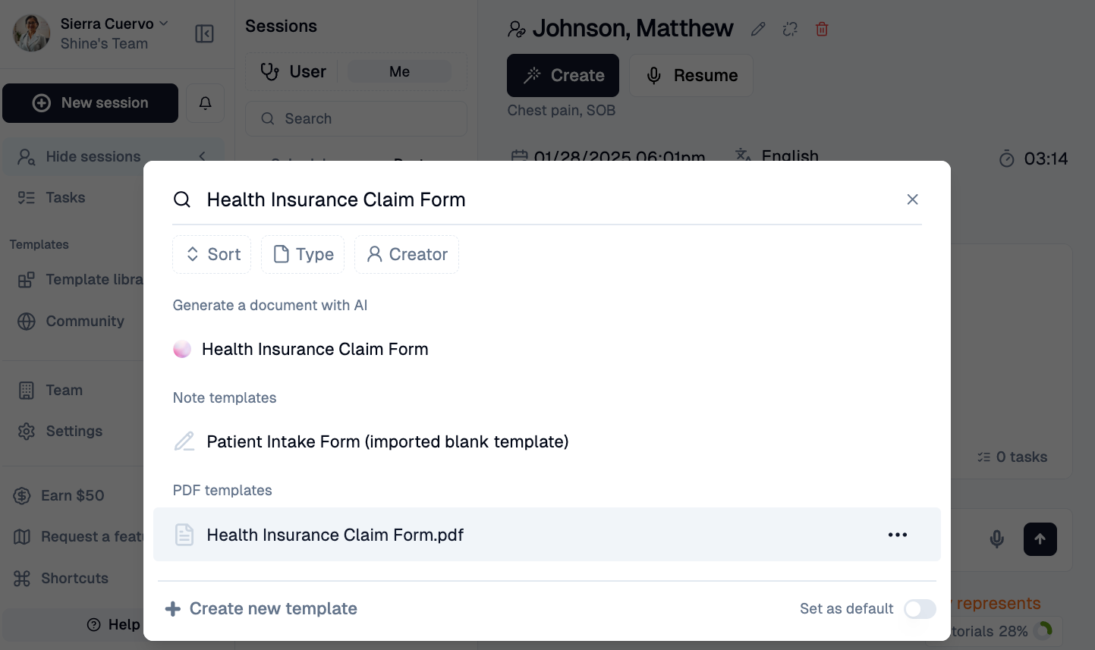The height and width of the screenshot is (650, 1095).
Task: Click the unlink icon beside the patient name
Action: tap(790, 28)
